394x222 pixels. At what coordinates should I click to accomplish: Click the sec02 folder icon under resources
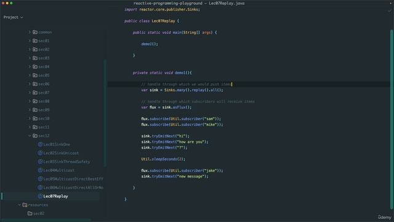pos(30,213)
